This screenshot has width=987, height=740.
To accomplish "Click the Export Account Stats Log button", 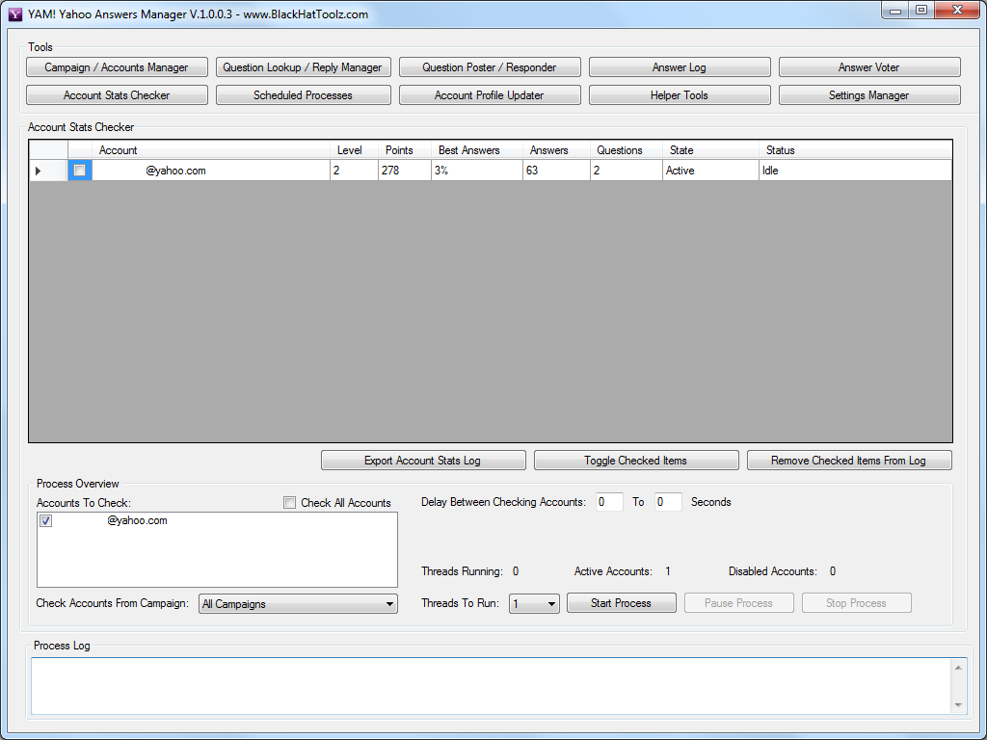I will coord(423,461).
